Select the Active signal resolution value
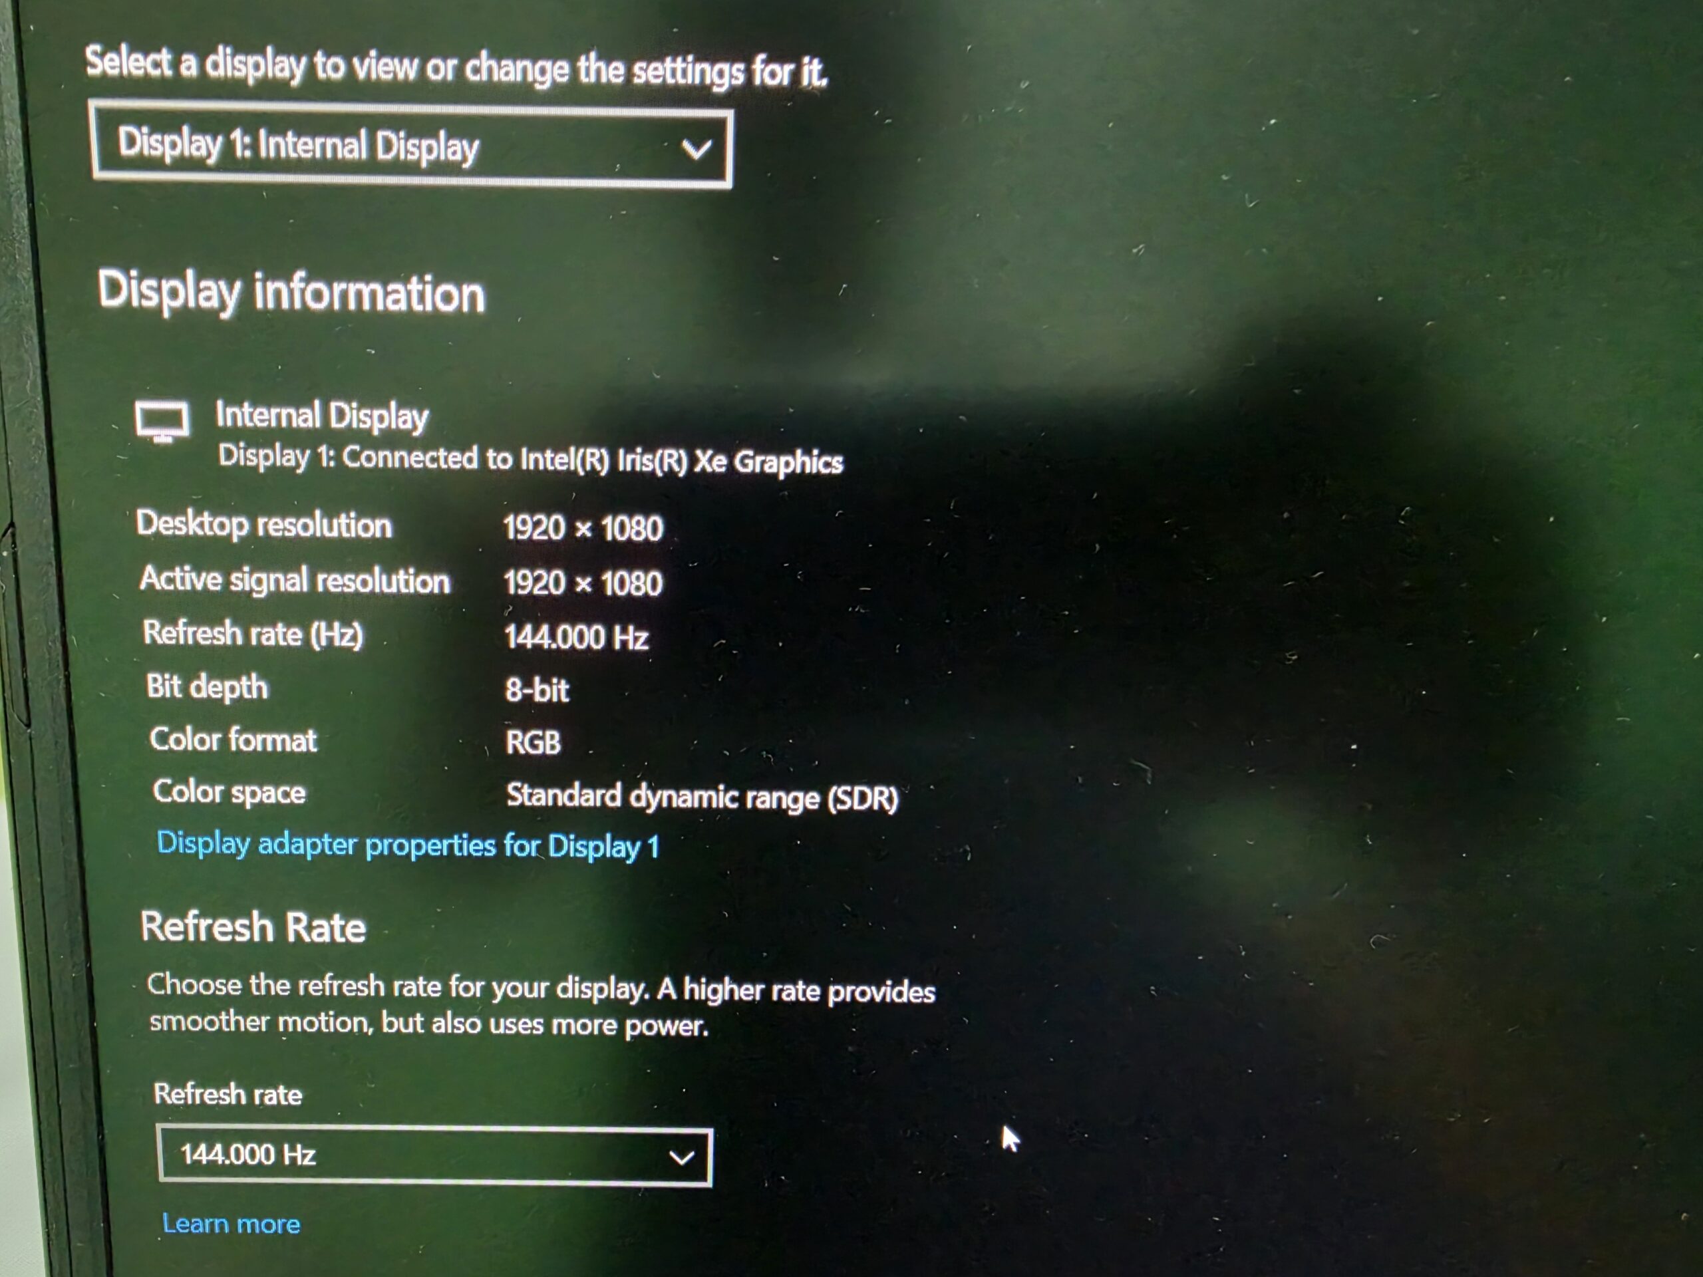Screen dimensions: 1703x1277 pos(583,583)
